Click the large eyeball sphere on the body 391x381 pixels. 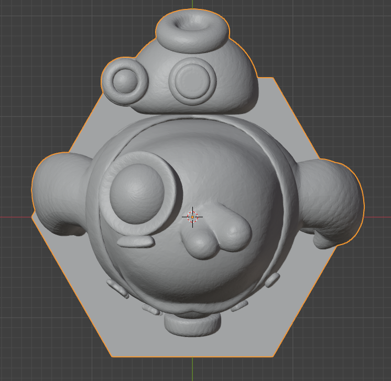[x=137, y=194]
